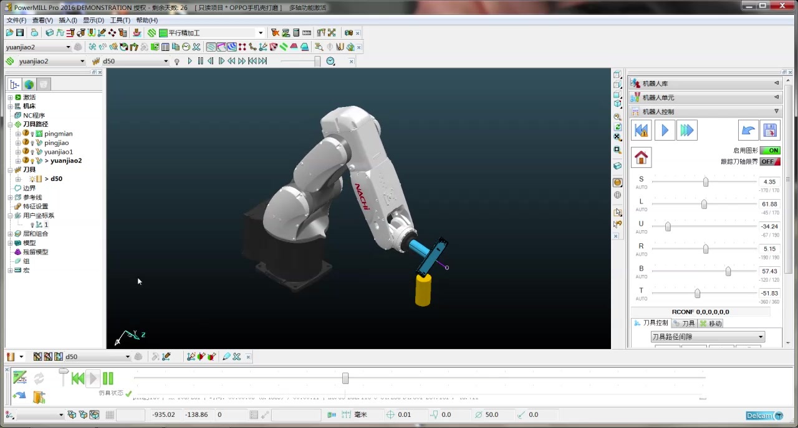
Task: Click the U axis value field -34.24
Action: (769, 226)
